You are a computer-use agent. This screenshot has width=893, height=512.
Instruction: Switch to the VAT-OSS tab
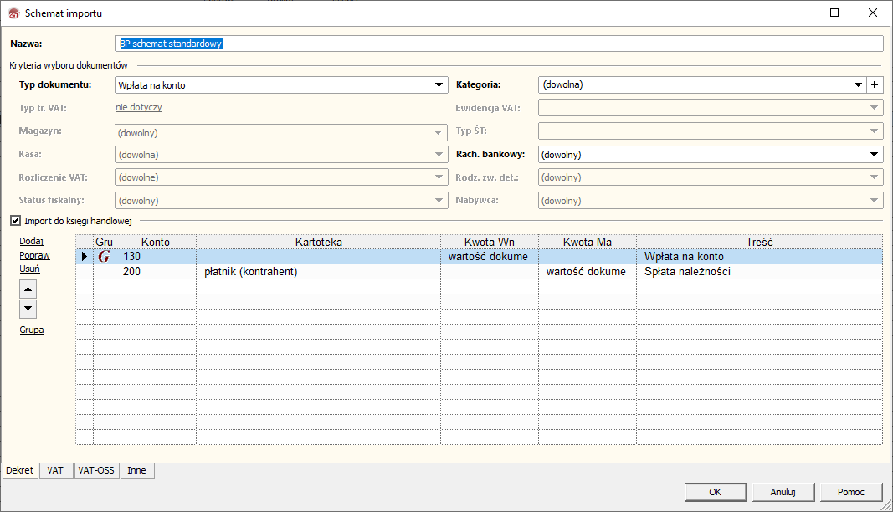pos(96,470)
